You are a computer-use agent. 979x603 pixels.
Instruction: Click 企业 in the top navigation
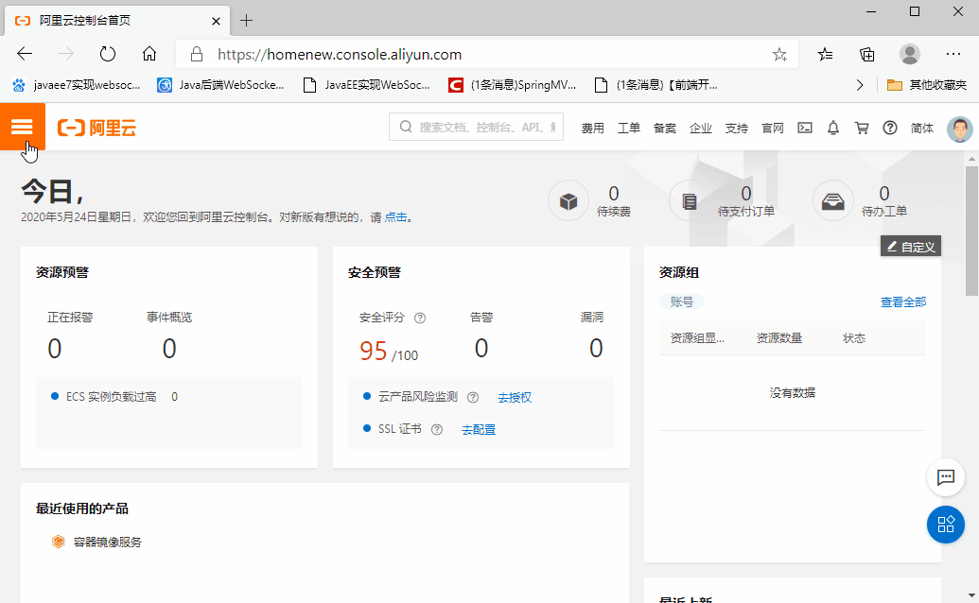pos(701,129)
